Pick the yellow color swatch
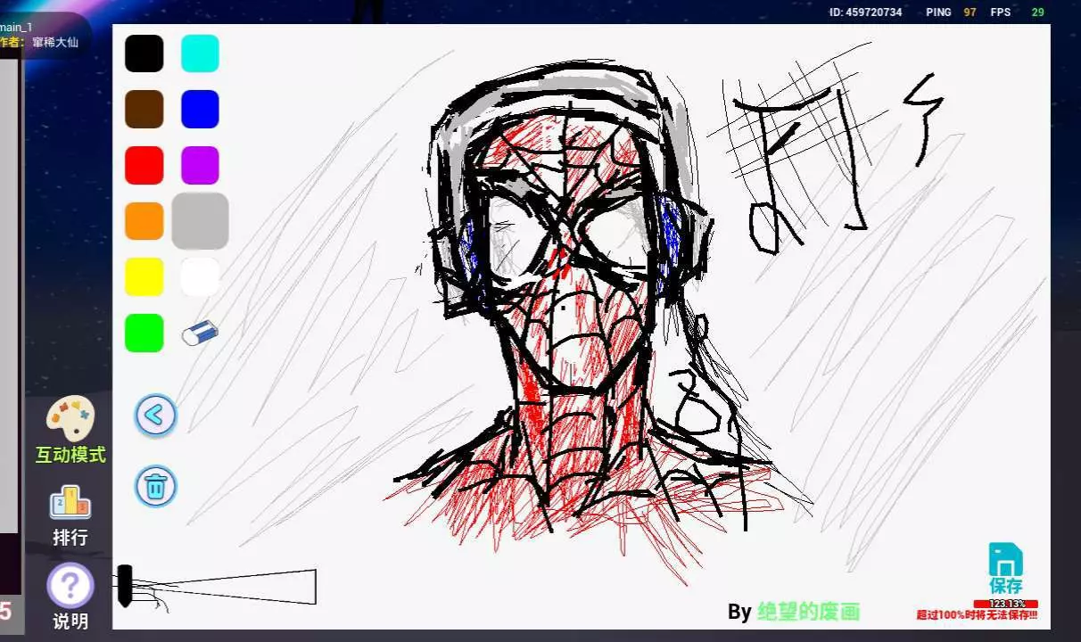The image size is (1081, 642). 144,276
